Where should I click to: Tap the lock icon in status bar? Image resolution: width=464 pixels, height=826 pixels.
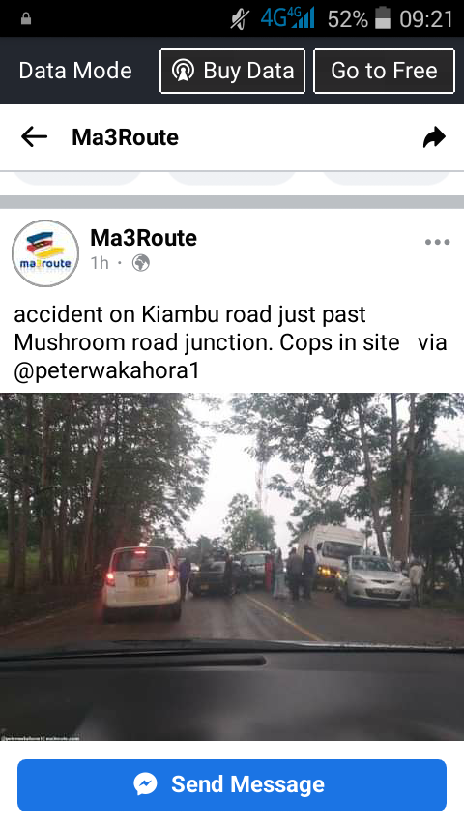point(26,19)
